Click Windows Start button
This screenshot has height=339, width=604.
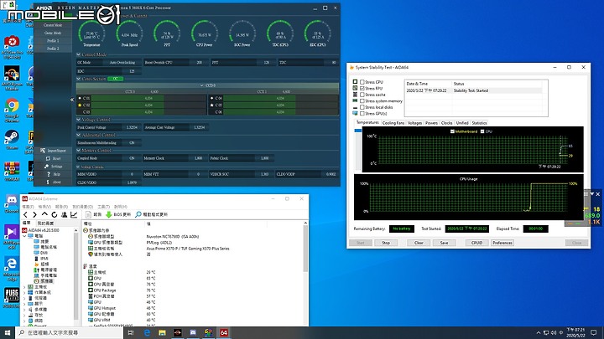point(8,332)
